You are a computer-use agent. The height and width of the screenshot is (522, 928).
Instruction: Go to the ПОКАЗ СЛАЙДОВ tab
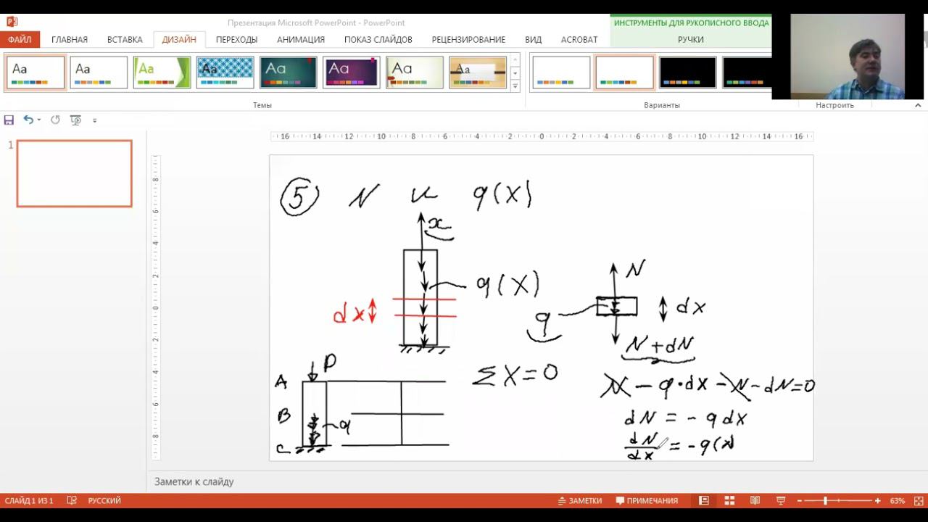378,40
